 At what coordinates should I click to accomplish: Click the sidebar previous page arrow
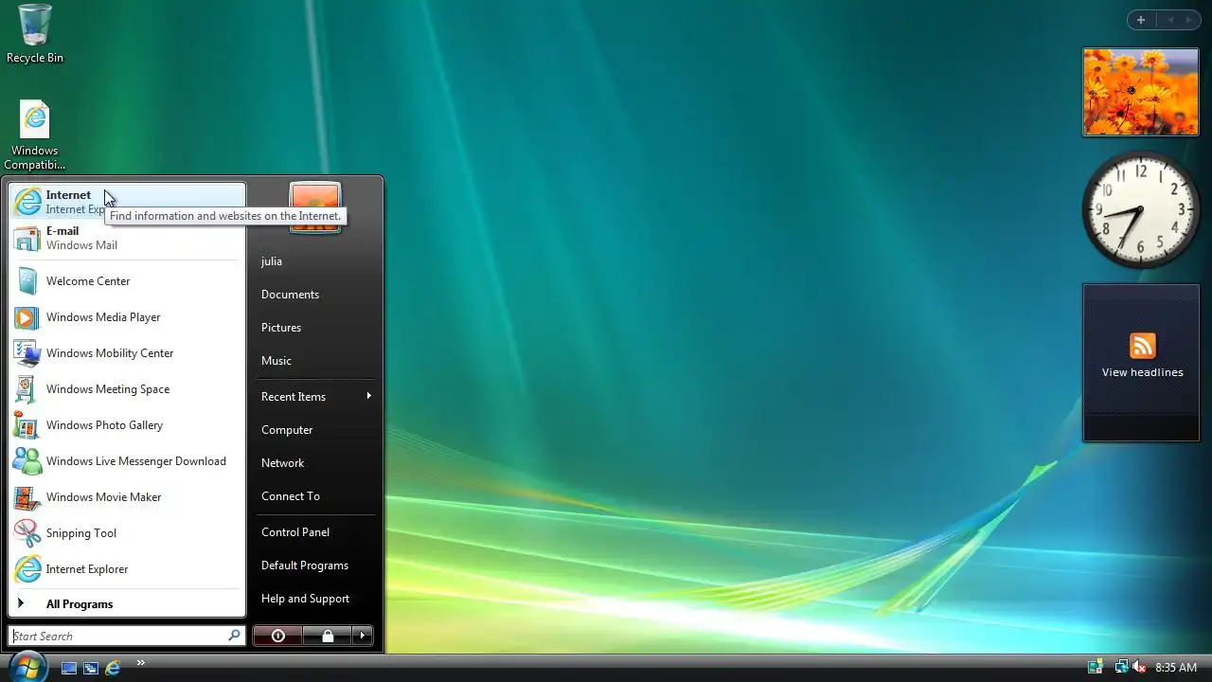pos(1170,20)
